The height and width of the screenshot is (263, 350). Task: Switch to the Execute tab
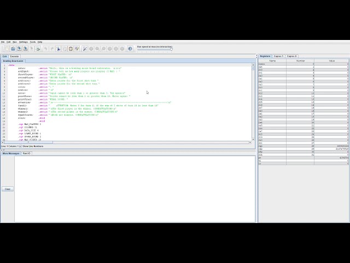15,56
